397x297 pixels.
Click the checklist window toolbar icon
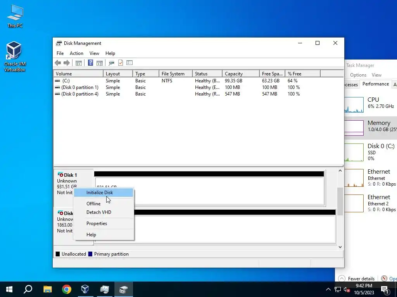click(129, 63)
